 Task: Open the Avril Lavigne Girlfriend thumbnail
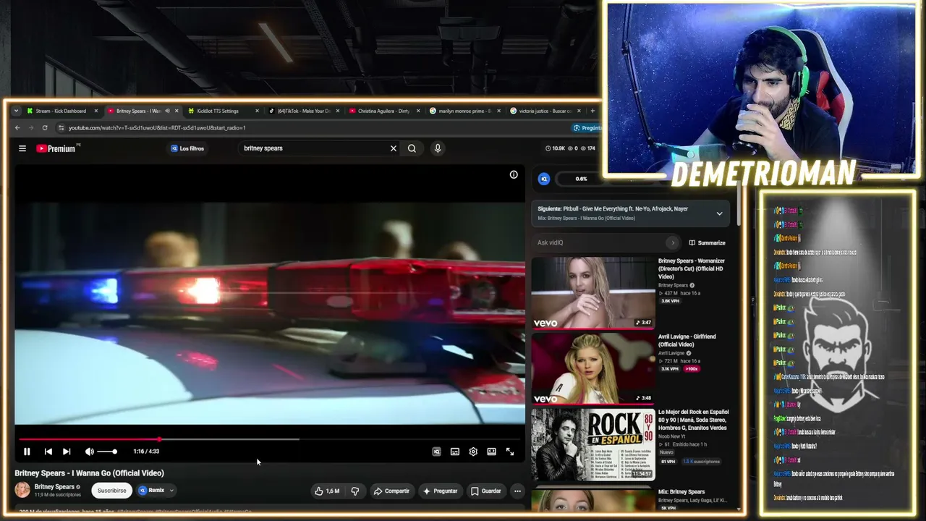coord(593,368)
